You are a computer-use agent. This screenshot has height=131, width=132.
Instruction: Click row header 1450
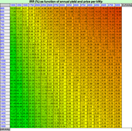(5, 120)
